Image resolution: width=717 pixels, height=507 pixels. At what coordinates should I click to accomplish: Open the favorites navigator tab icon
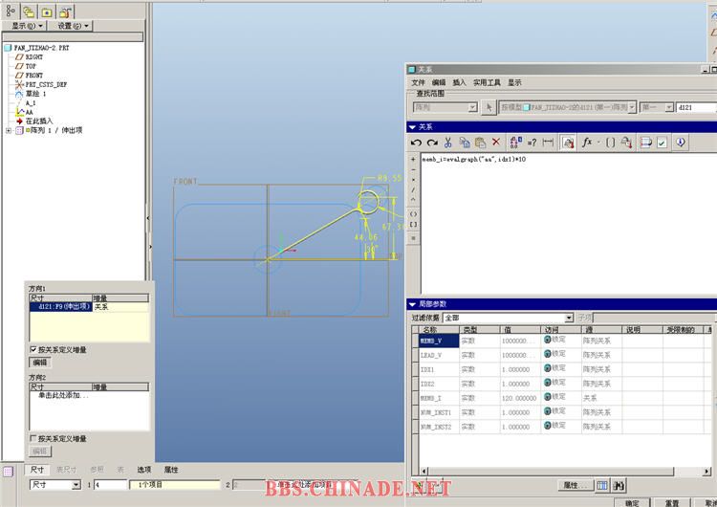(47, 12)
